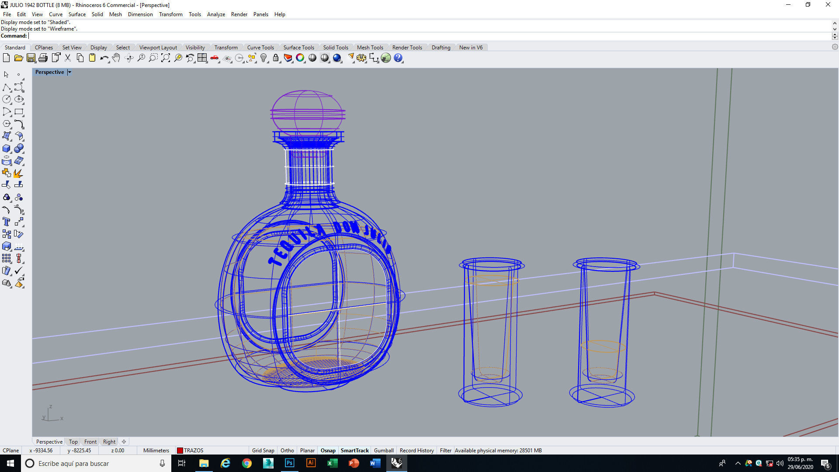The height and width of the screenshot is (472, 839).
Task: Click the red TRAZOS layer color swatch
Action: 180,450
